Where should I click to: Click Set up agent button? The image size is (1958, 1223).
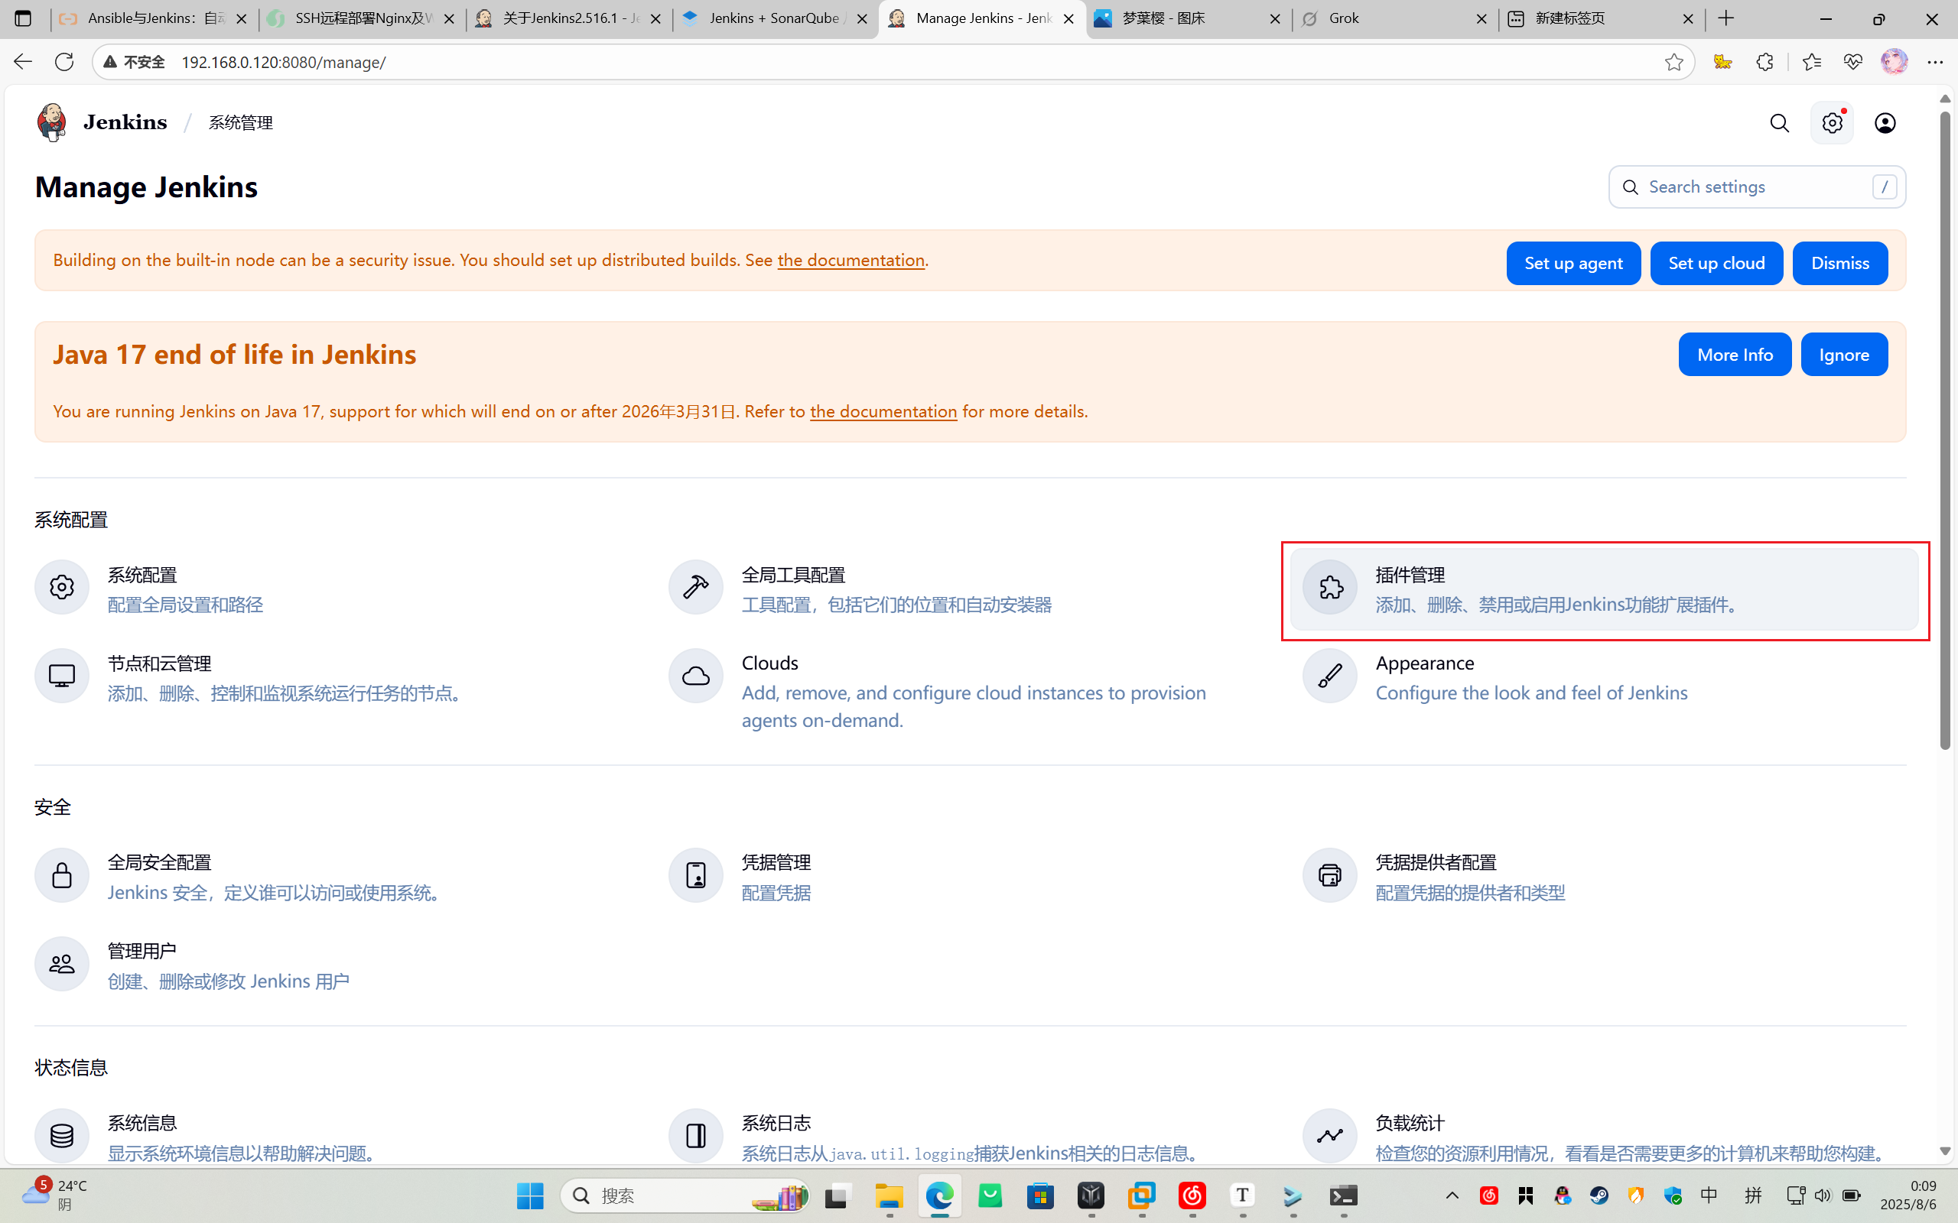coord(1573,263)
